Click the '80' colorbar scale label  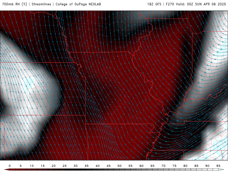tap(186, 166)
